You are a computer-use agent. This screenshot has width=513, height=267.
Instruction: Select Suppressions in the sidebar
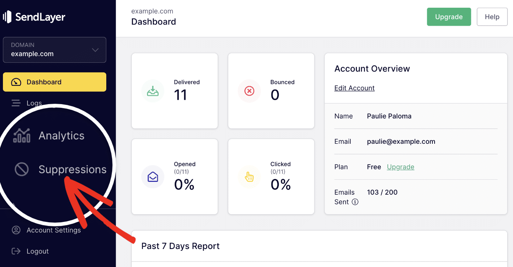(72, 169)
